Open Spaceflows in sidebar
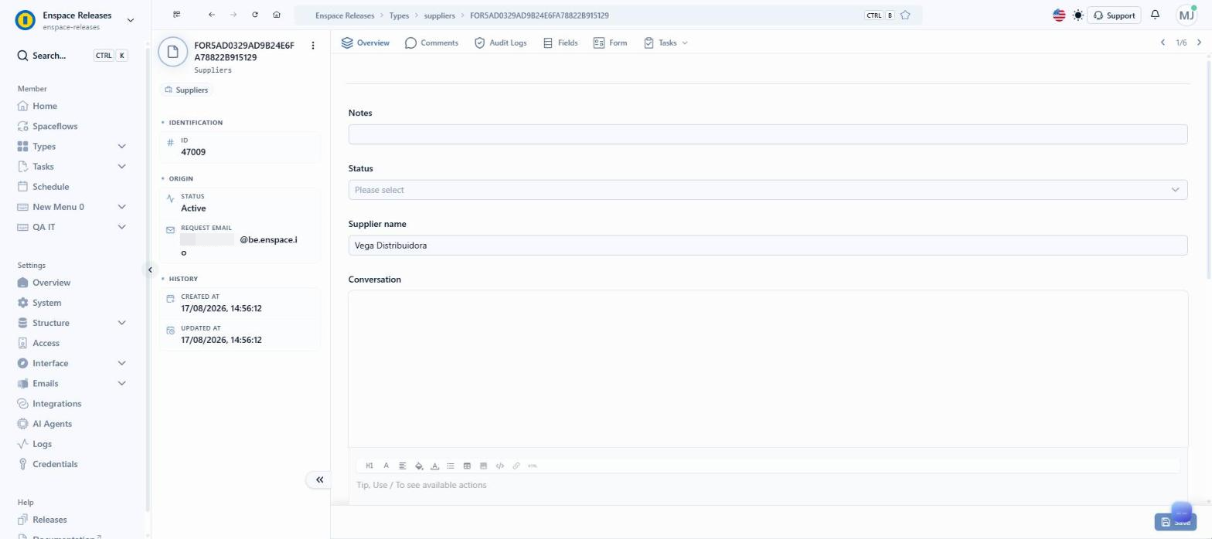Image resolution: width=1212 pixels, height=539 pixels. (x=55, y=126)
